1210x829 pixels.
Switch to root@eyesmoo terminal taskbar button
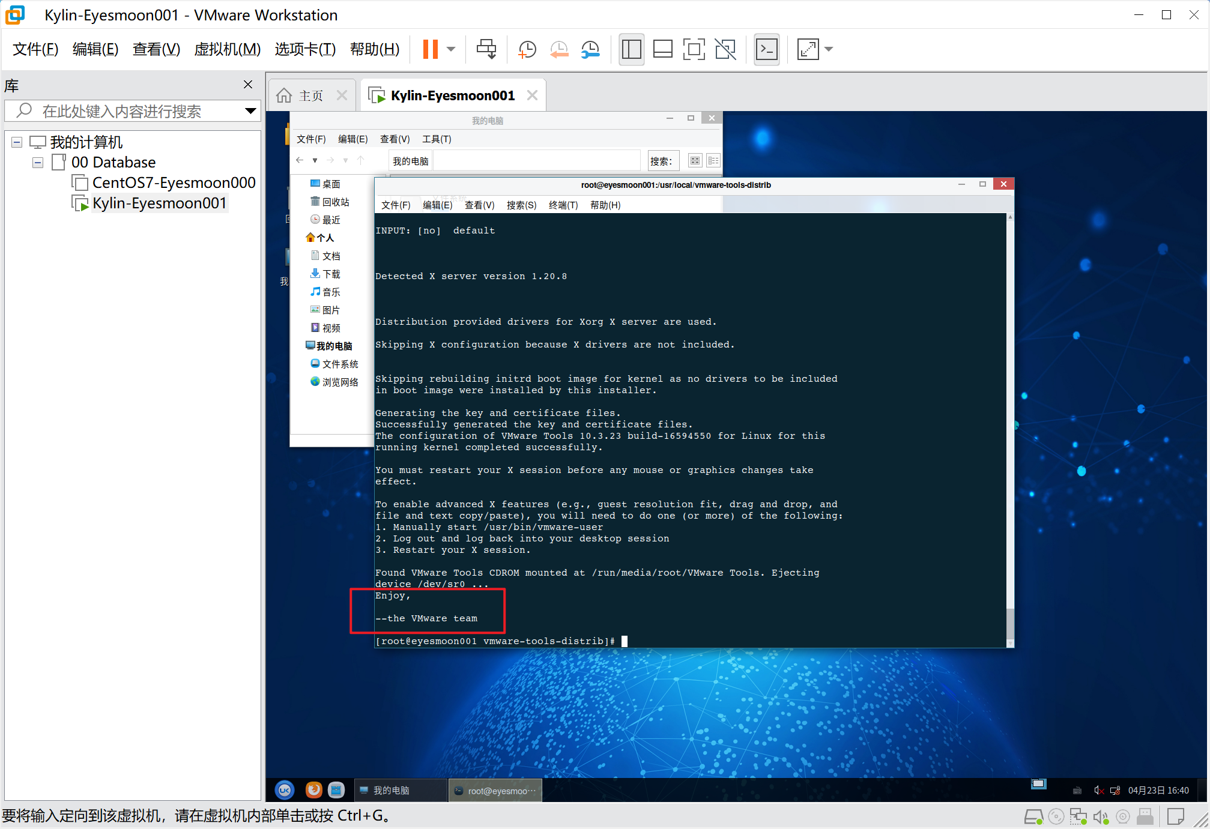click(x=495, y=790)
